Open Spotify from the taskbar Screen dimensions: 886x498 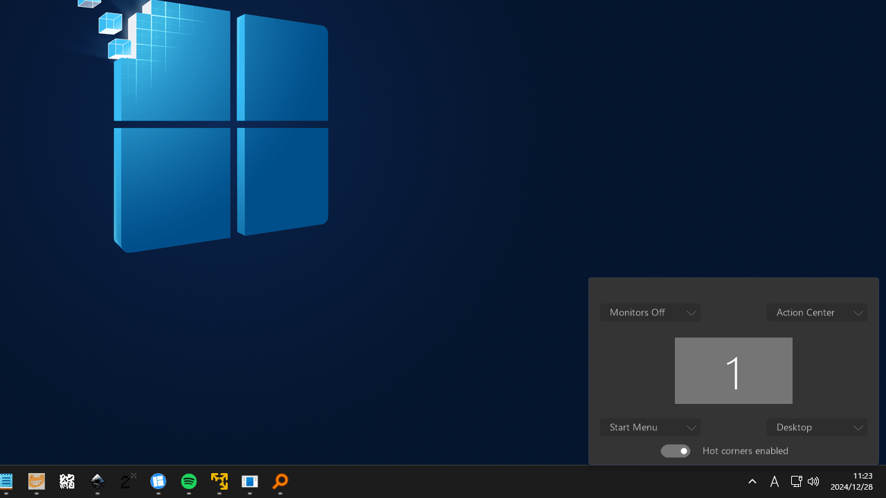pos(189,481)
